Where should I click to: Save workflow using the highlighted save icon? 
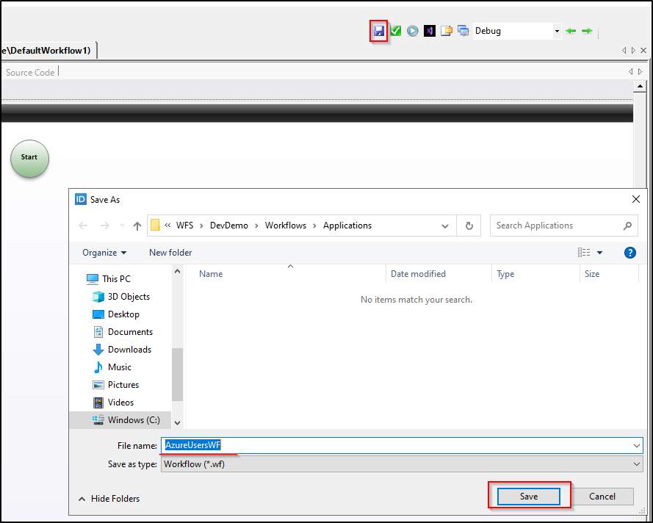(378, 30)
